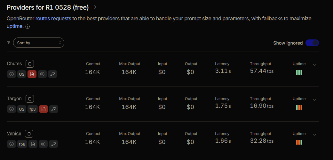This screenshot has height=160, width=333.
Task: Copy the Chutes provider slug icon
Action: (30, 63)
